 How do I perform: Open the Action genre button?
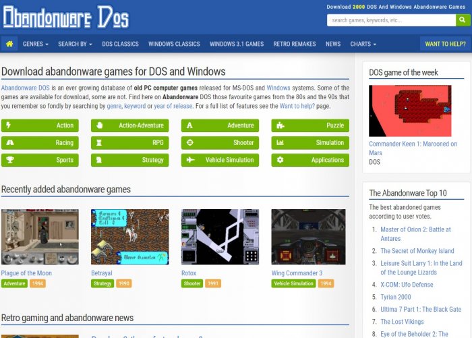(40, 125)
